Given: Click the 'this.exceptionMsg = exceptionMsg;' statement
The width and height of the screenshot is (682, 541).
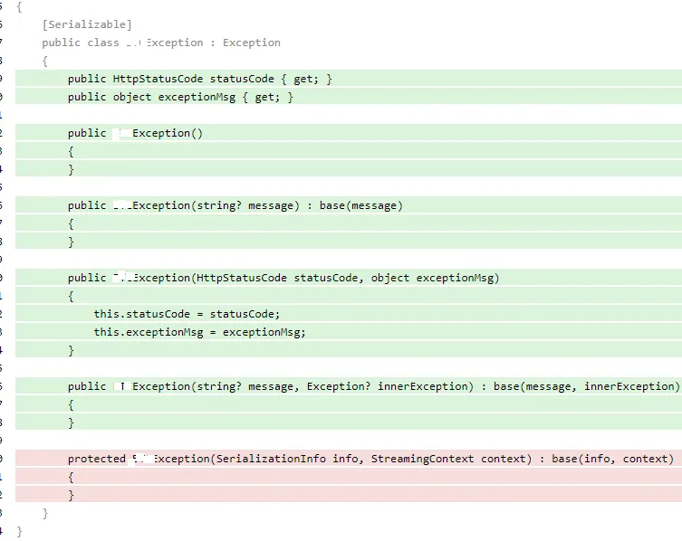Looking at the screenshot, I should point(199,332).
